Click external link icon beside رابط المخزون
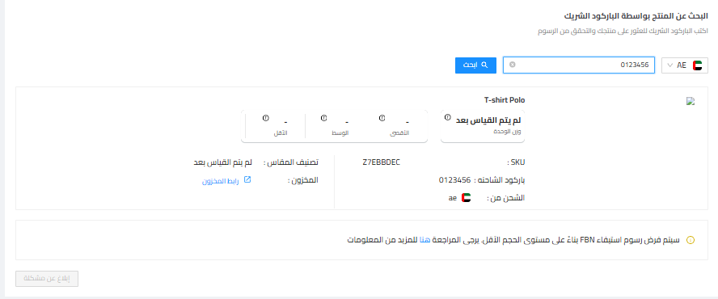The image size is (718, 299). [247, 180]
